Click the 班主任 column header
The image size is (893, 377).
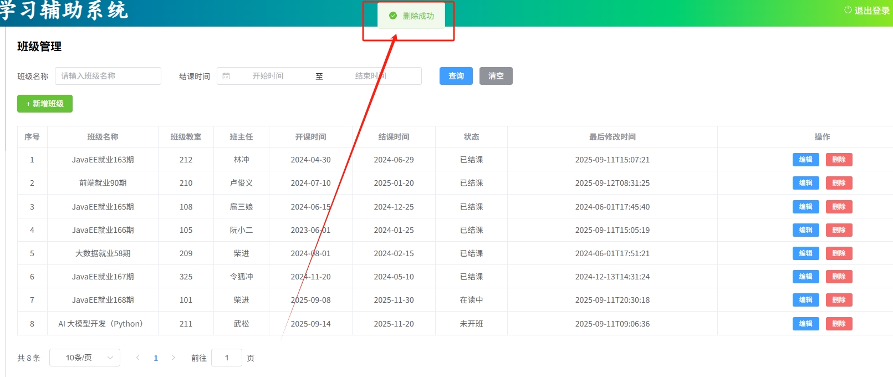[x=242, y=137]
